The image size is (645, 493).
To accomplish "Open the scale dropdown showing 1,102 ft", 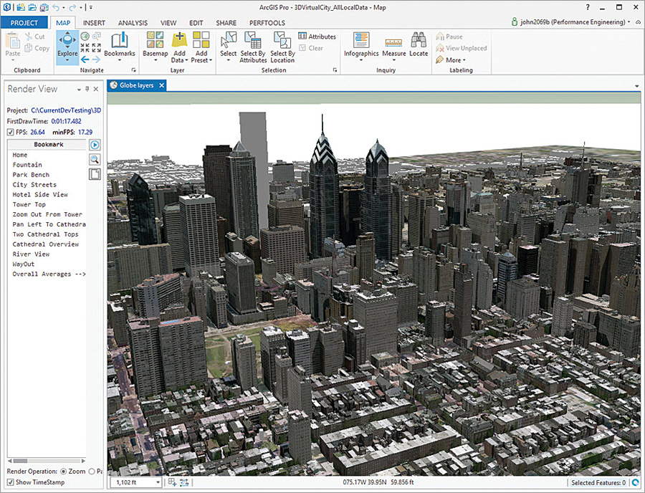I will 158,483.
